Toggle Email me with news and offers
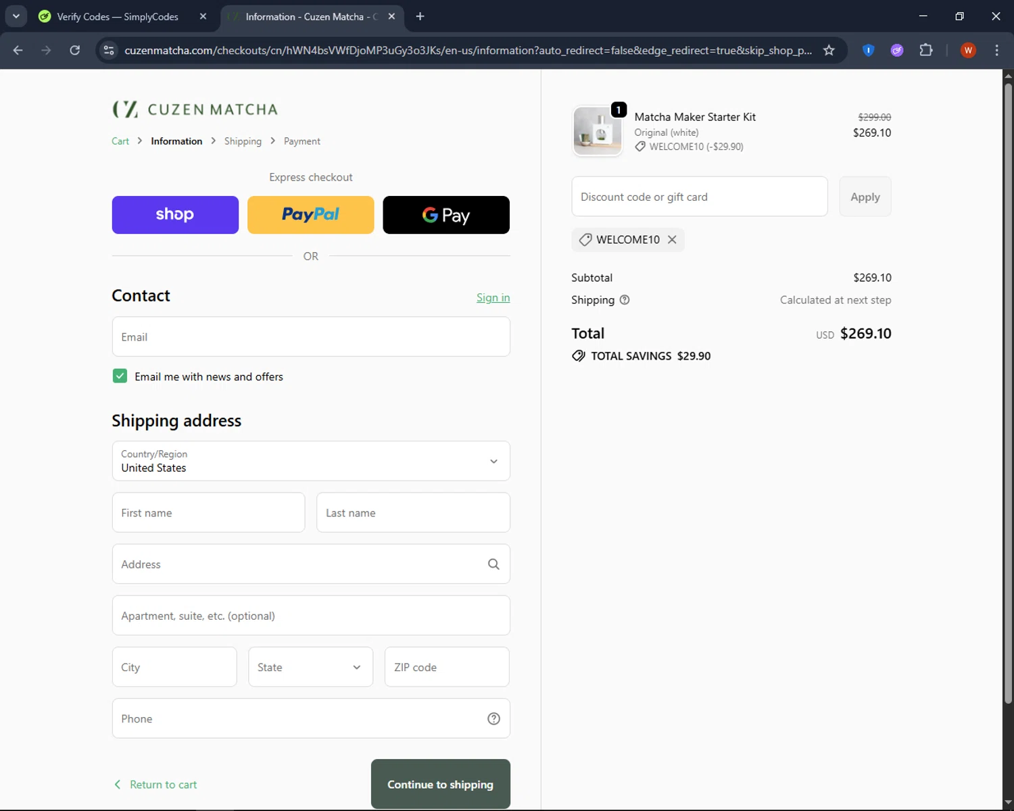The image size is (1014, 811). [120, 376]
